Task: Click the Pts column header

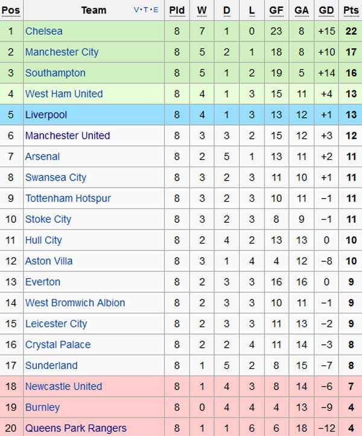Action: pos(351,10)
